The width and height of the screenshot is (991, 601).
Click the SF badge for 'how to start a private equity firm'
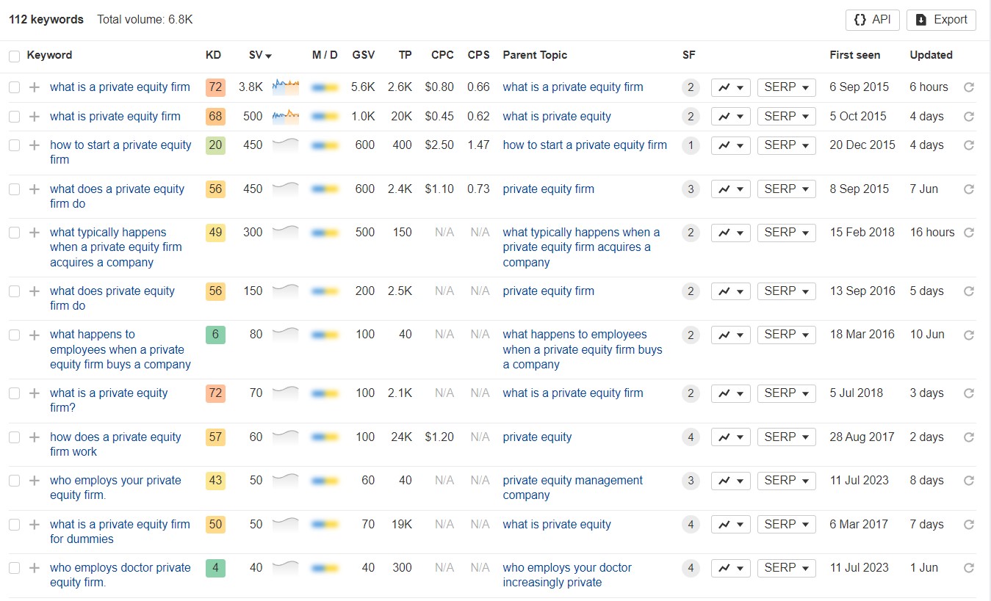pyautogui.click(x=690, y=145)
